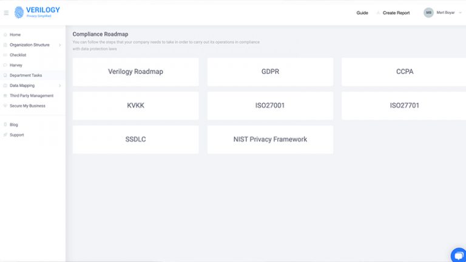Image resolution: width=466 pixels, height=262 pixels.
Task: Select the Department Tasks icon
Action: coord(5,75)
